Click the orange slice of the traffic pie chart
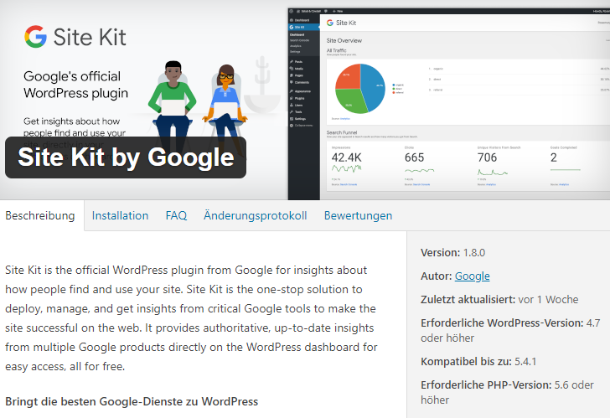 (349, 76)
